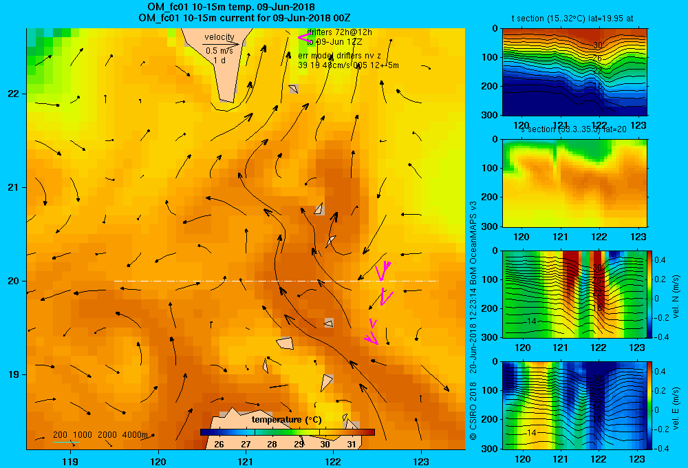Click the 'err model drifters nv z' text
The width and height of the screenshot is (688, 468).
pyautogui.click(x=340, y=56)
